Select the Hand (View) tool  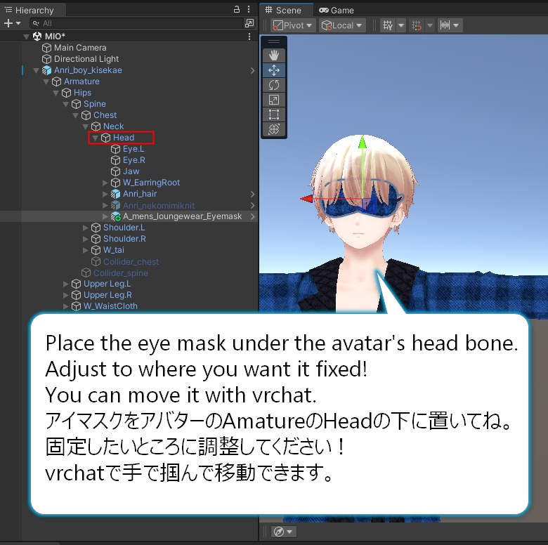click(274, 55)
